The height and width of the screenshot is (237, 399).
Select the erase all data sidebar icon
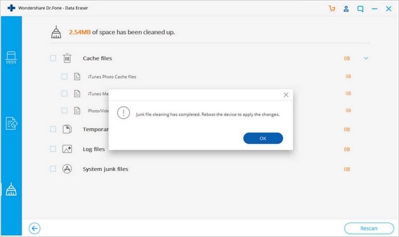click(11, 58)
